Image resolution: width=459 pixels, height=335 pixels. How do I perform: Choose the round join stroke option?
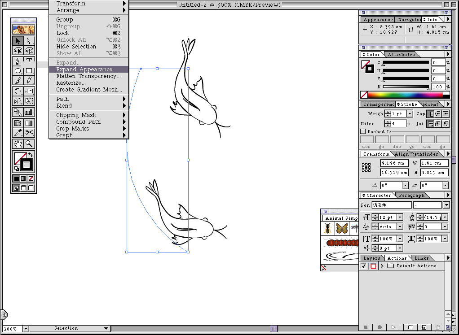pos(437,124)
